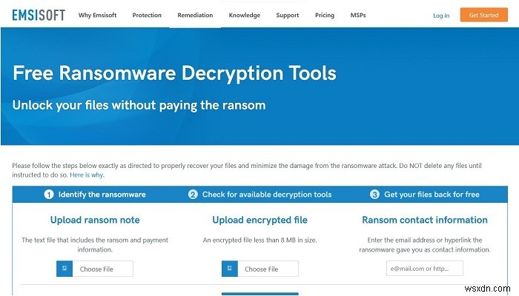Open the Why Emsisoft menu
This screenshot has height=296, width=519.
[97, 16]
